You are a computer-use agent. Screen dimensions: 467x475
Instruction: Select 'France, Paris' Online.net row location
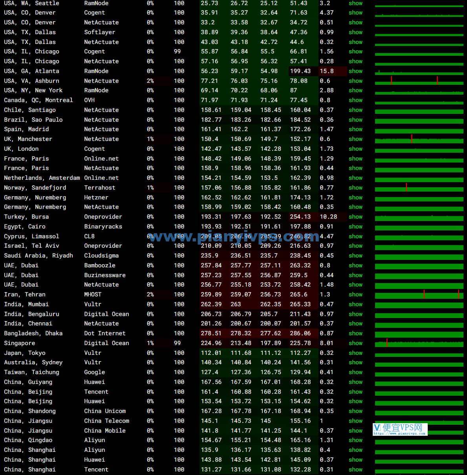point(26,159)
